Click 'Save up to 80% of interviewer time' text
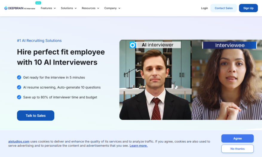Image resolution: width=262 pixels, height=157 pixels. pyautogui.click(x=60, y=97)
